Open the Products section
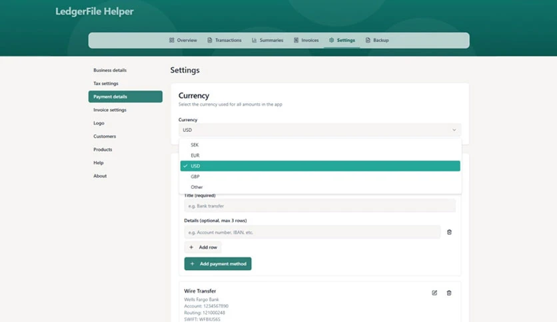 (125, 149)
